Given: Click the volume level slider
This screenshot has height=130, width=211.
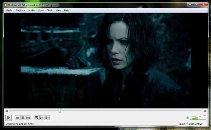Looking at the screenshot, I should point(198,117).
